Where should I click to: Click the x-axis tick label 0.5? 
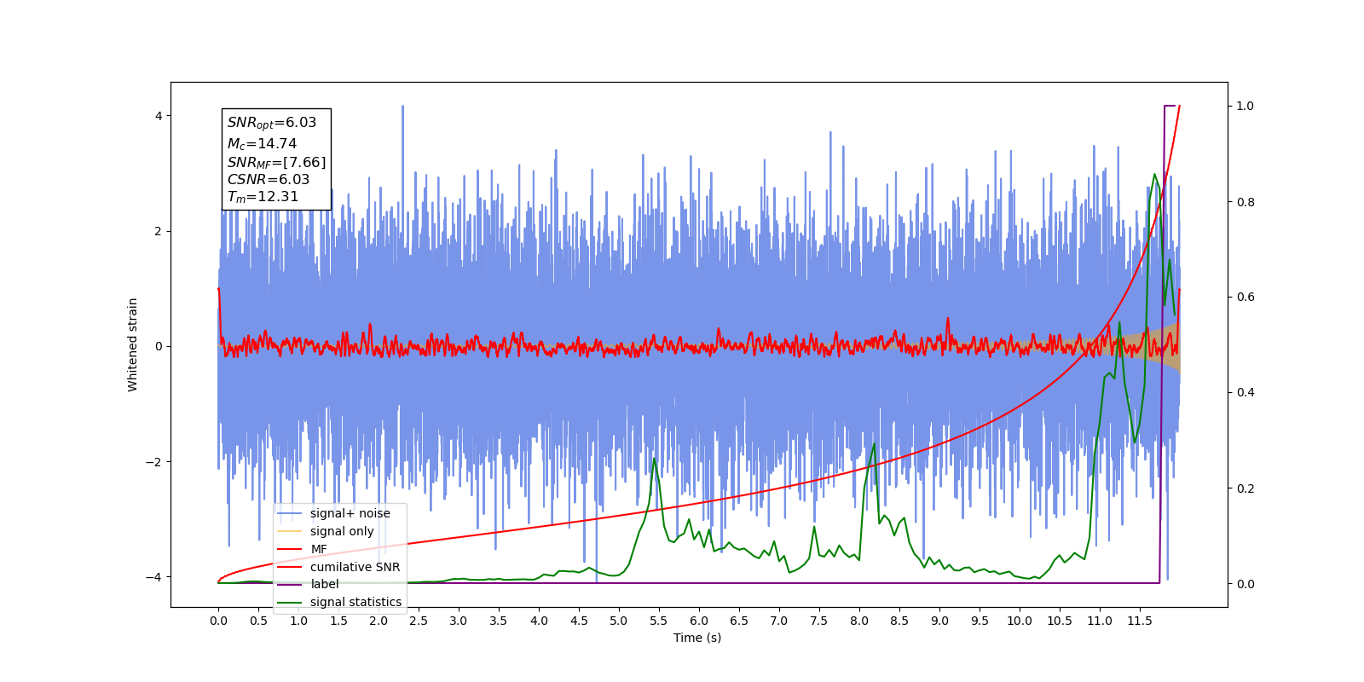[258, 621]
